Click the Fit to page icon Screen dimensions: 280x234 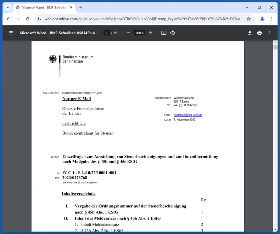[x=164, y=33]
